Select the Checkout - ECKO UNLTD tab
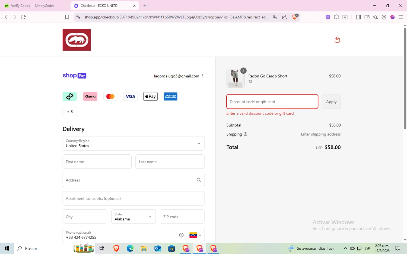This screenshot has height=254, width=407. tap(104, 6)
